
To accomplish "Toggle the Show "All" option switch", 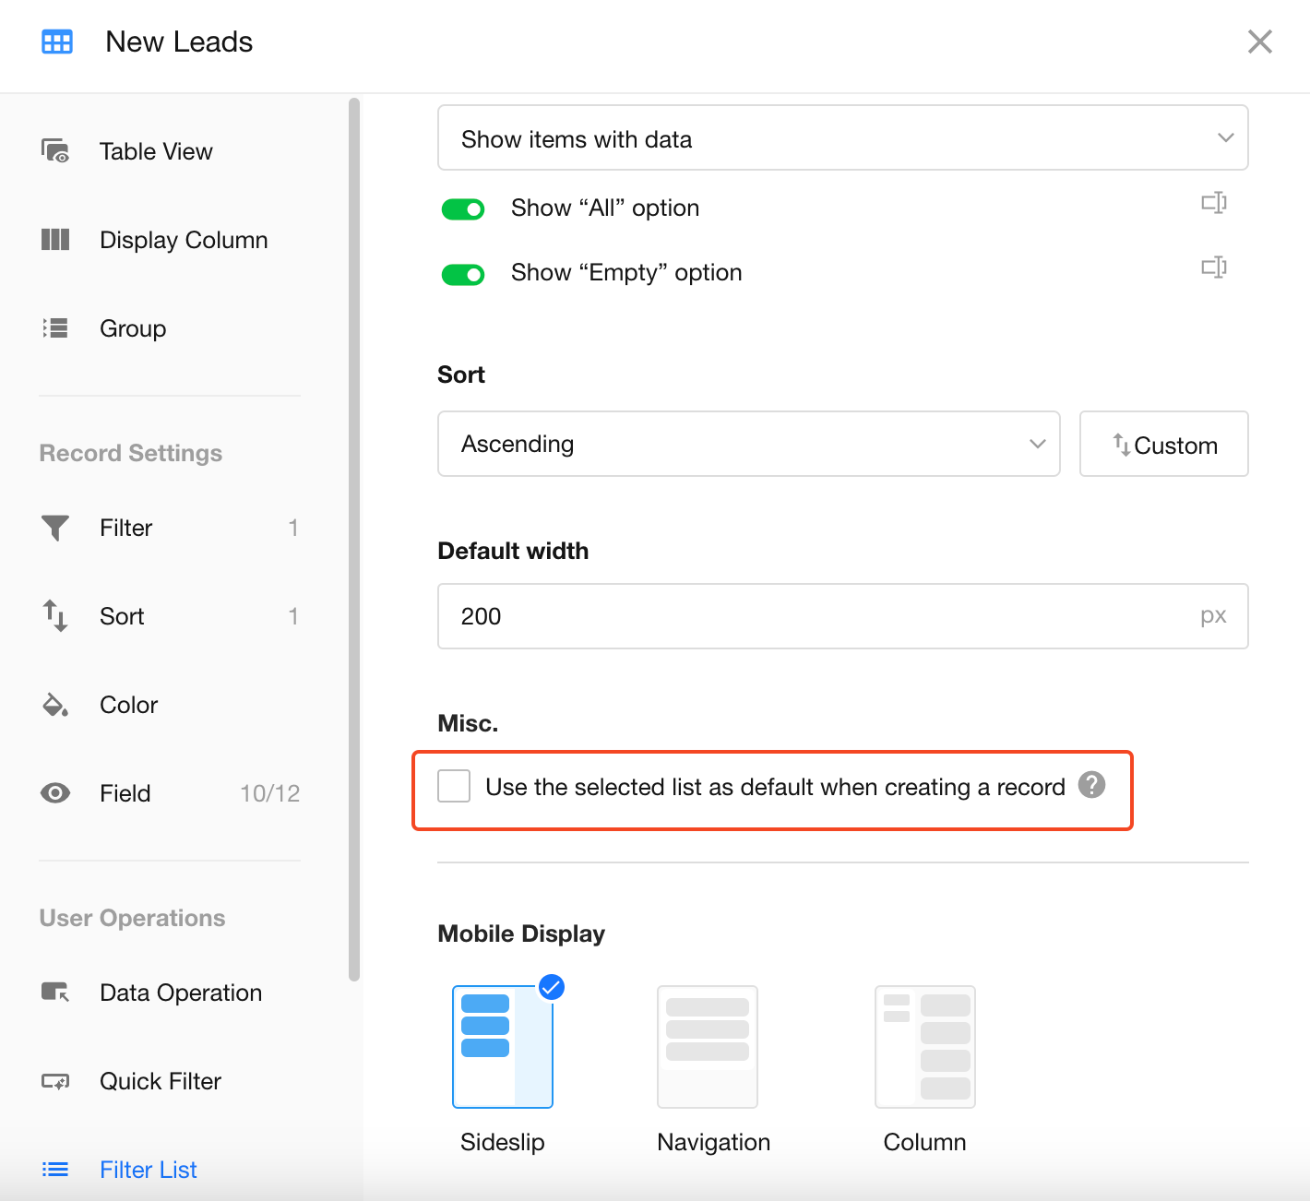I will pyautogui.click(x=463, y=209).
